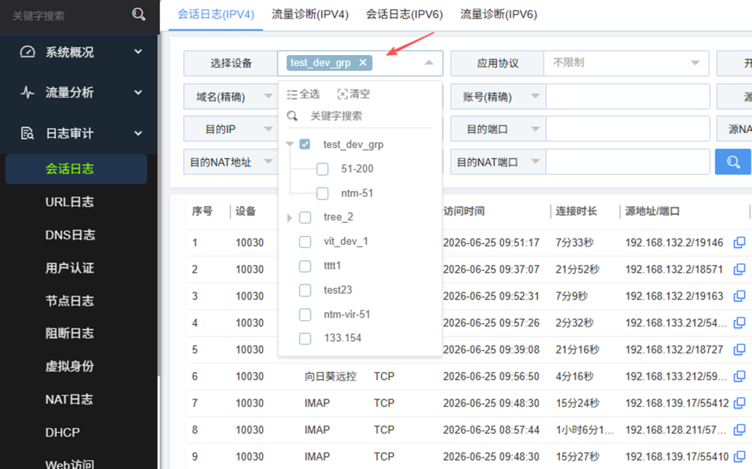Copy source address 192.168.139.17/55412 icon

[739, 403]
